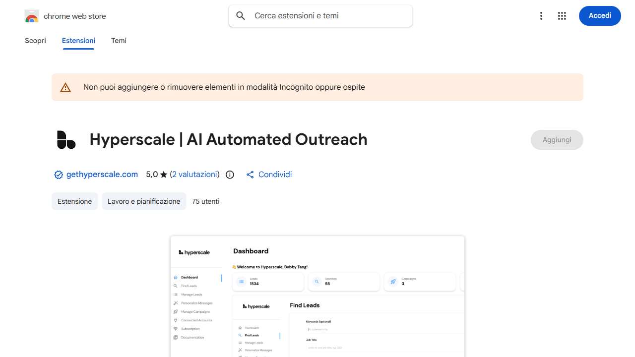This screenshot has width=635, height=357.
Task: Click the search magnifier icon
Action: (x=240, y=15)
